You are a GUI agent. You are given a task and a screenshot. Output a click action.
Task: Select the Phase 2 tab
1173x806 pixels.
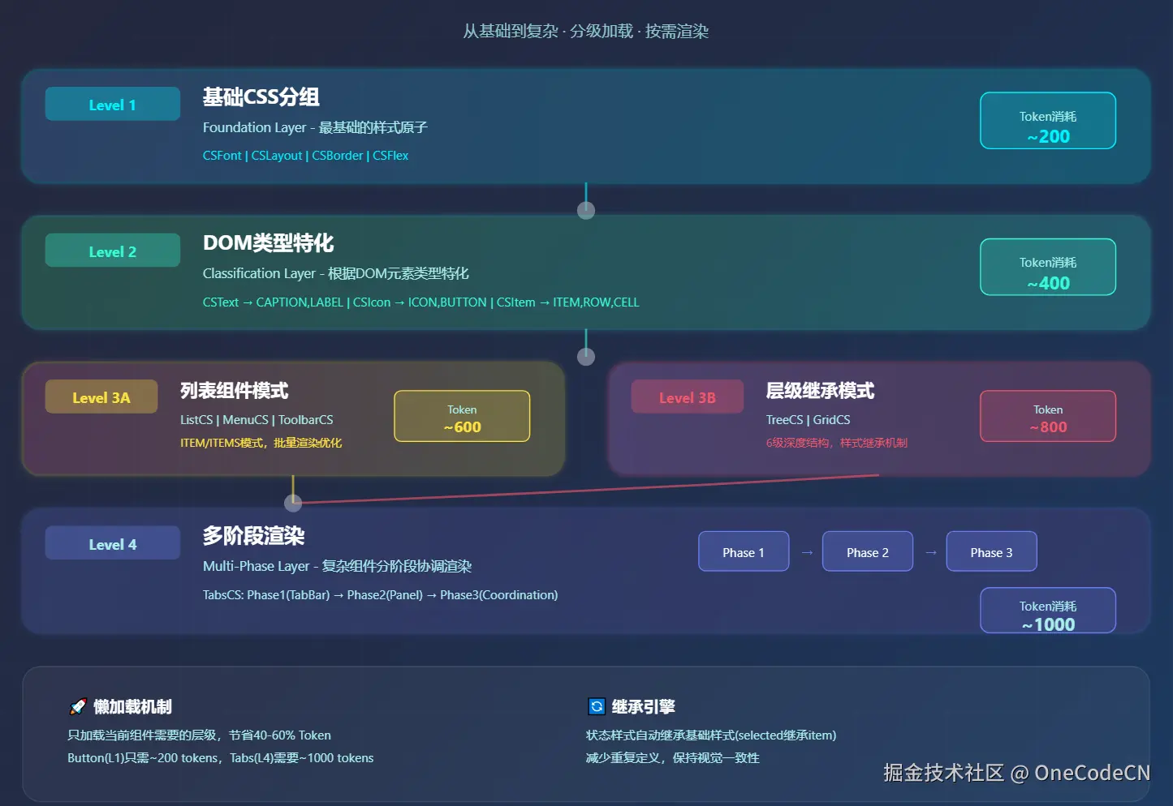867,551
